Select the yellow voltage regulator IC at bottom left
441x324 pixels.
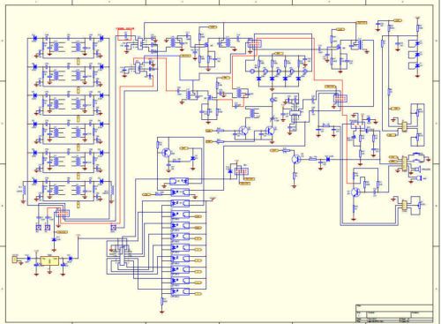[49, 260]
